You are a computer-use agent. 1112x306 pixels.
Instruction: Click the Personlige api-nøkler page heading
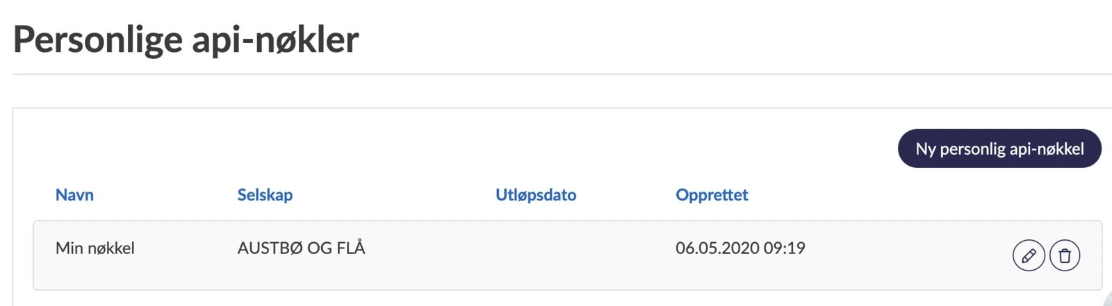click(186, 40)
